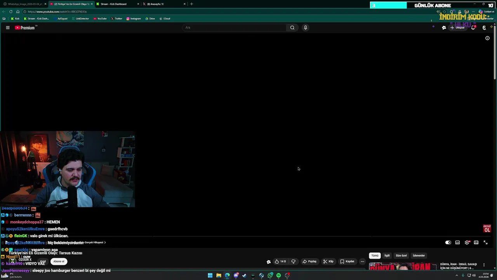This screenshot has width=497, height=280.
Task: Switch to theater mode view
Action: click(x=476, y=242)
